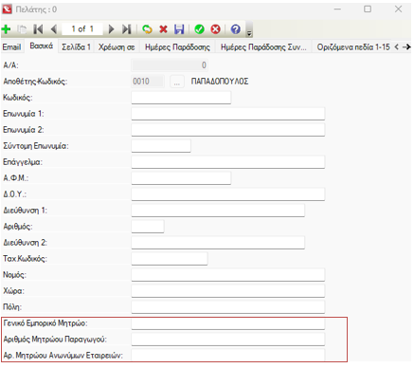Select the Βασικά tab
The height and width of the screenshot is (368, 414).
(42, 46)
